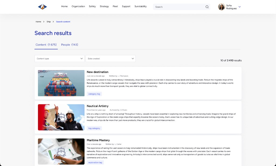
Task: Open the Date created dropdown
Action: 111,58
